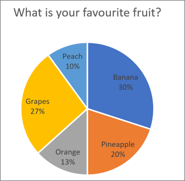This screenshot has width=185, height=181.
Task: Select the "Grapes" label text
Action: coord(37,101)
